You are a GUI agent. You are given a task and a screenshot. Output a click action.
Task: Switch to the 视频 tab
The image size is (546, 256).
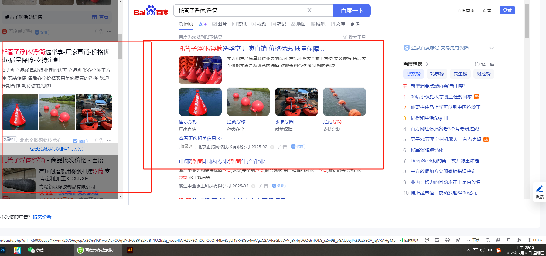coord(259,24)
